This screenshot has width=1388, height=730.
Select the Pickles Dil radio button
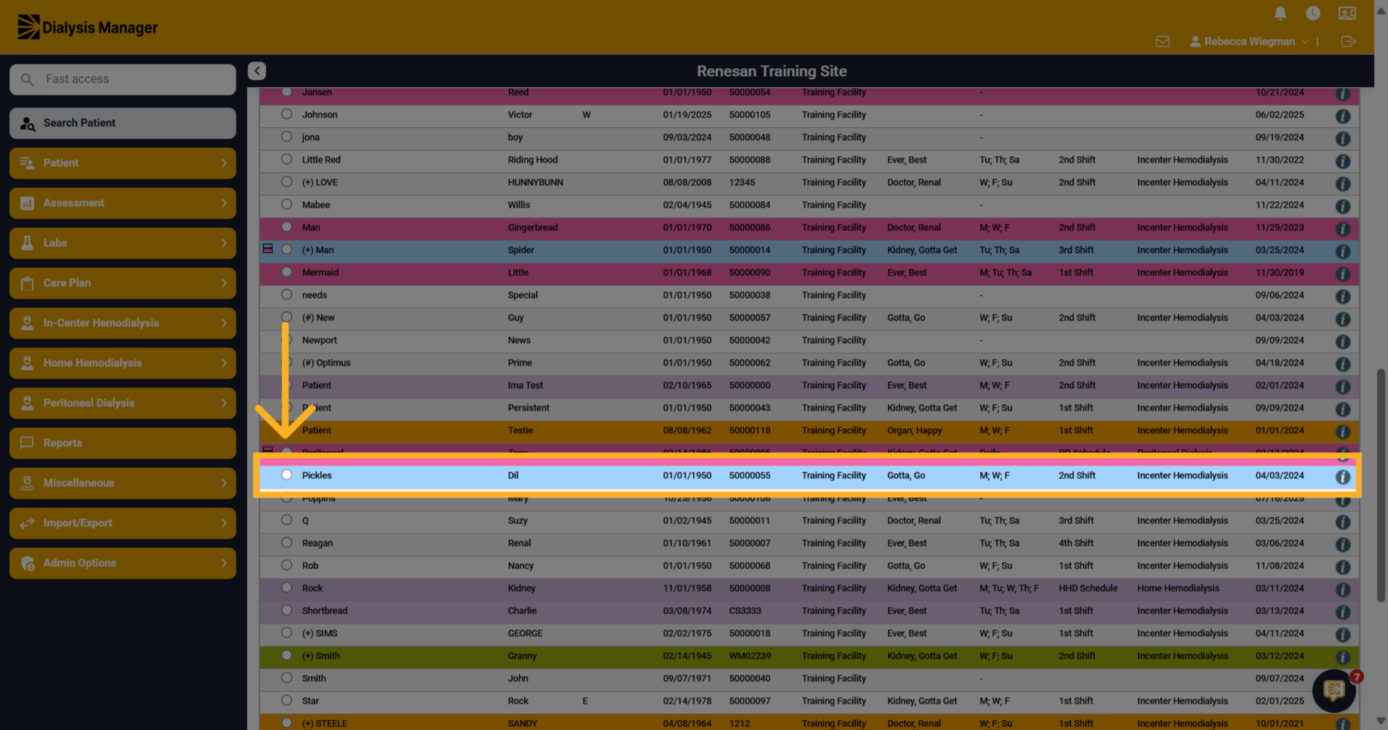click(x=287, y=475)
